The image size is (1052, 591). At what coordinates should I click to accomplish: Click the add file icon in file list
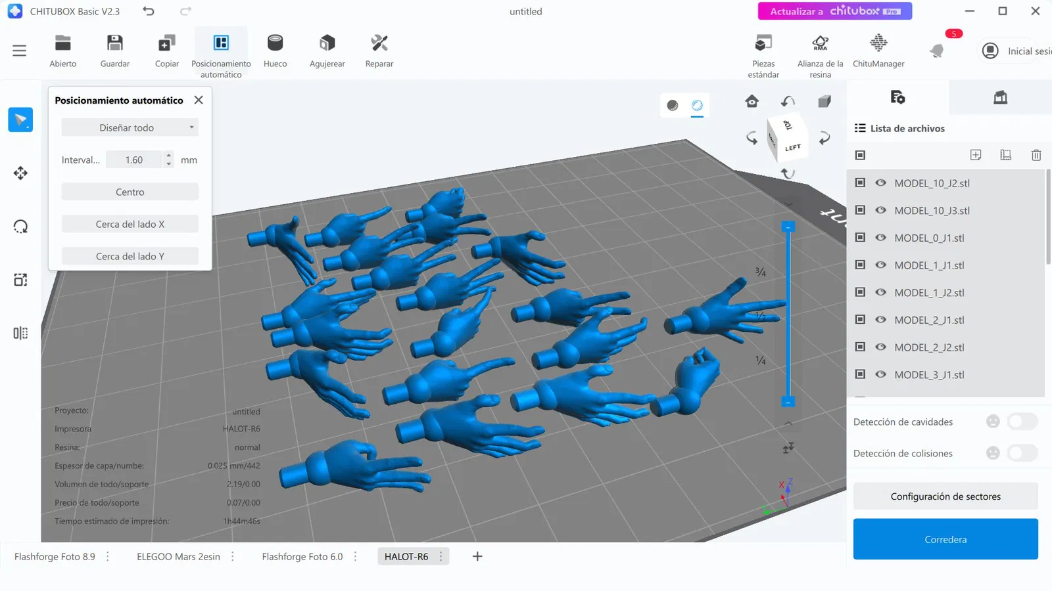(x=976, y=155)
